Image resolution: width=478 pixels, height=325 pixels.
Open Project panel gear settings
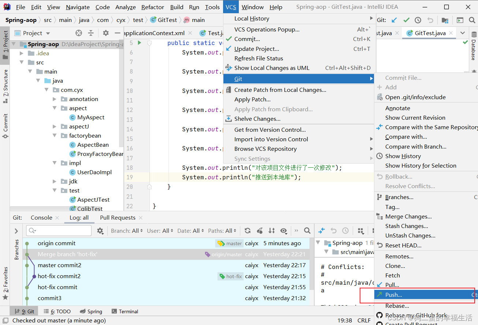click(x=106, y=33)
